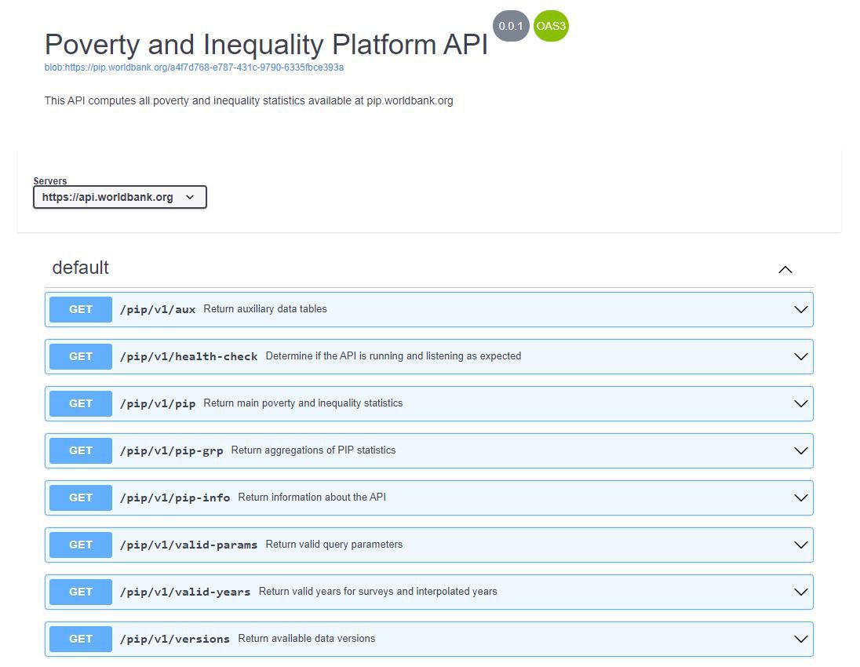Click the GET badge on /pip/v1/aux

79,309
